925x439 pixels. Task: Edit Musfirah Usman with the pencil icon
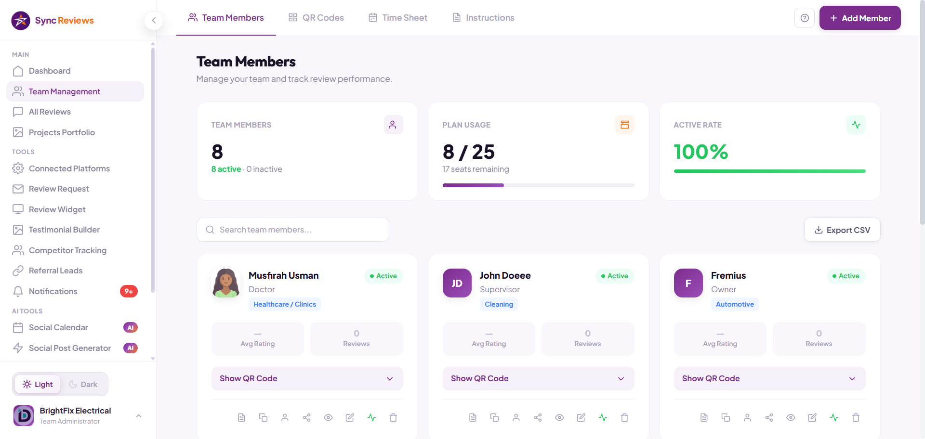point(350,417)
